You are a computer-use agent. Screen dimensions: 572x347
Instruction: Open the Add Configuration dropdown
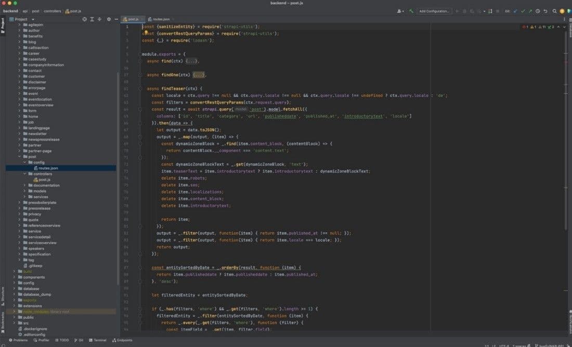pyautogui.click(x=434, y=11)
